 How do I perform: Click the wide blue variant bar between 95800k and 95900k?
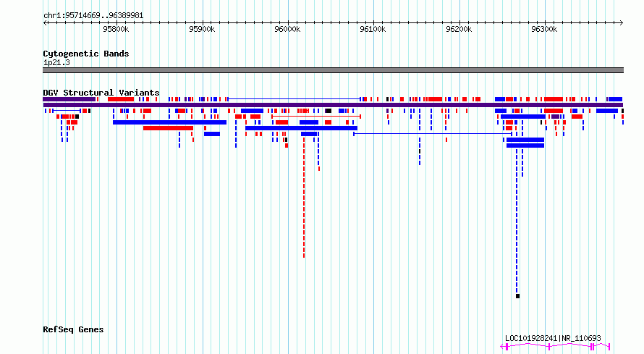point(169,122)
